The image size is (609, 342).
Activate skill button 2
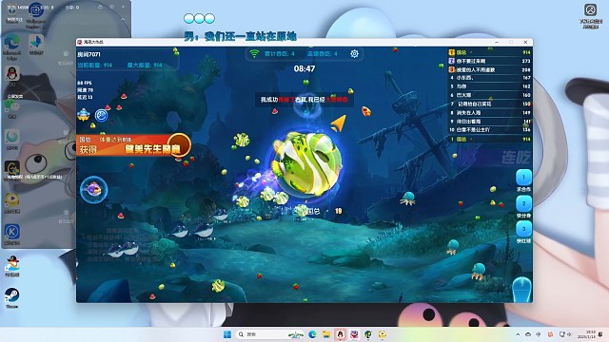[523, 203]
